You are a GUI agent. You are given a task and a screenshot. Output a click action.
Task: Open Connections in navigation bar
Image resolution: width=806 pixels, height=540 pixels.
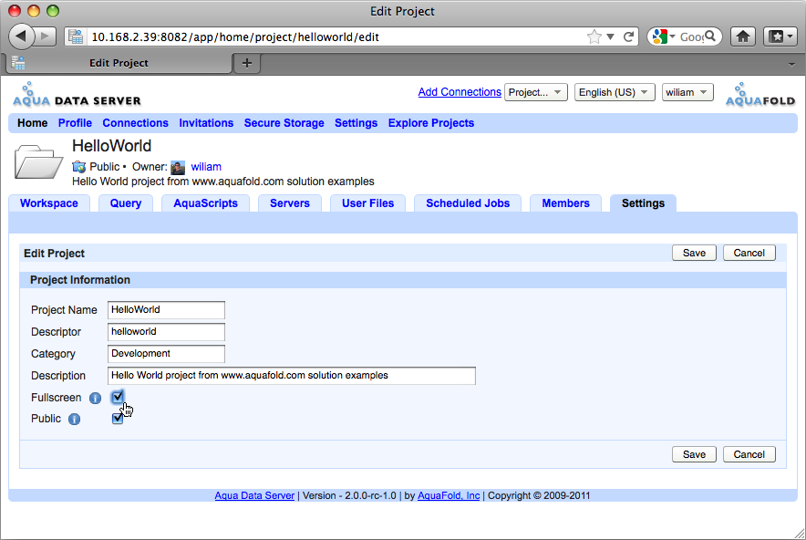pyautogui.click(x=135, y=123)
